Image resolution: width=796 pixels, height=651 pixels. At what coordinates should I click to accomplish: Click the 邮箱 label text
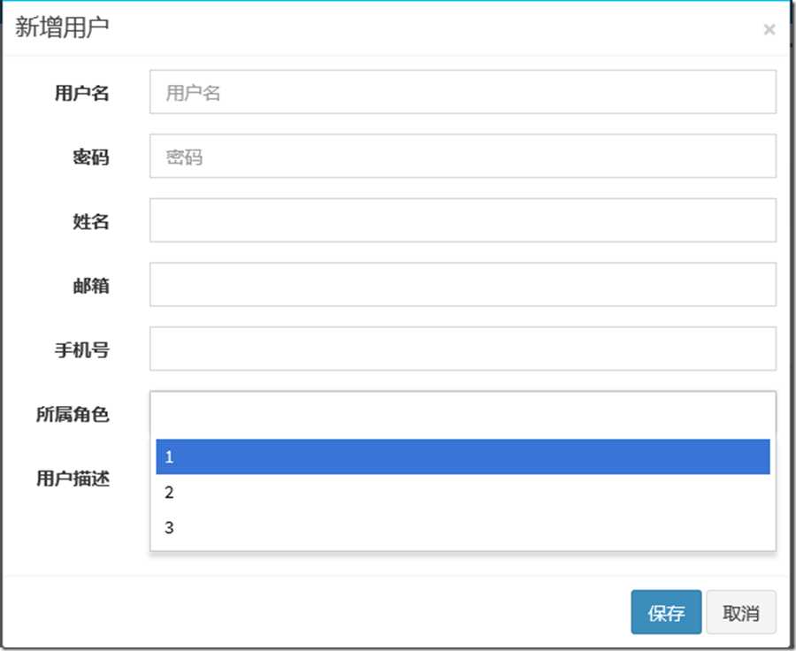tap(91, 286)
